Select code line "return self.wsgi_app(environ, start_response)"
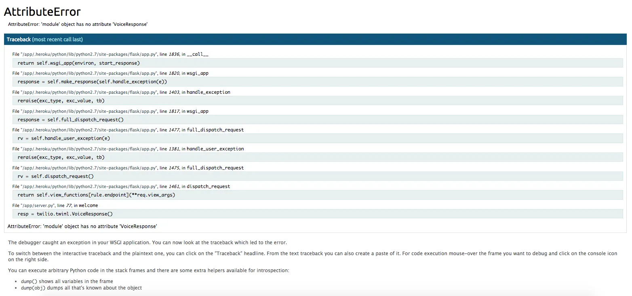The image size is (632, 296). (x=318, y=63)
